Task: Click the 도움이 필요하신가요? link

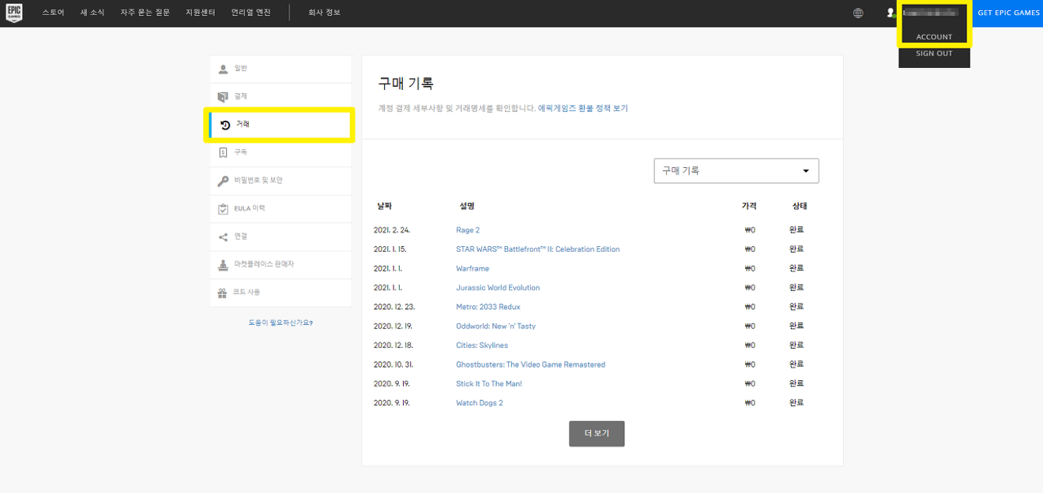Action: coord(281,323)
